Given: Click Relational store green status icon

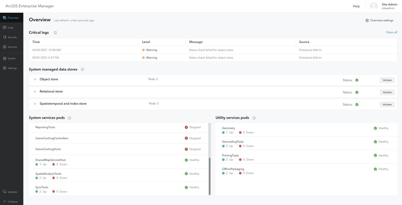Looking at the screenshot, I should click(x=357, y=92).
